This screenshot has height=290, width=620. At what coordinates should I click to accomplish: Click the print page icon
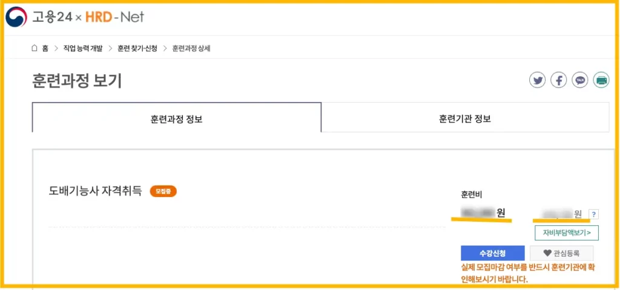click(601, 80)
